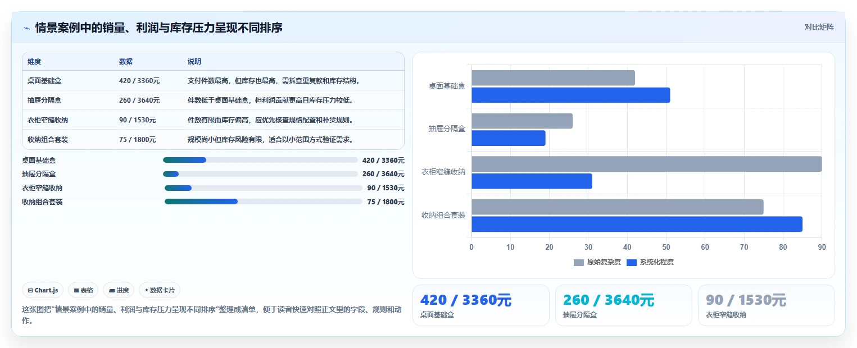Click the x-axis tick label 90
Screen dimensions: 857x348
[822, 247]
